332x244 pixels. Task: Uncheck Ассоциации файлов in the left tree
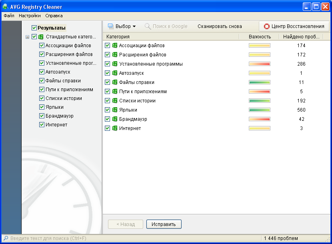click(42, 45)
